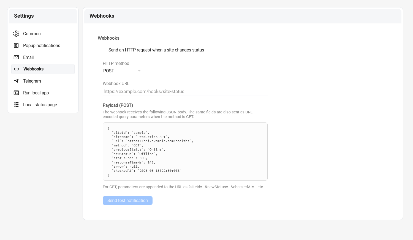Click the Settings panel title
This screenshot has width=413, height=240.
tap(24, 16)
